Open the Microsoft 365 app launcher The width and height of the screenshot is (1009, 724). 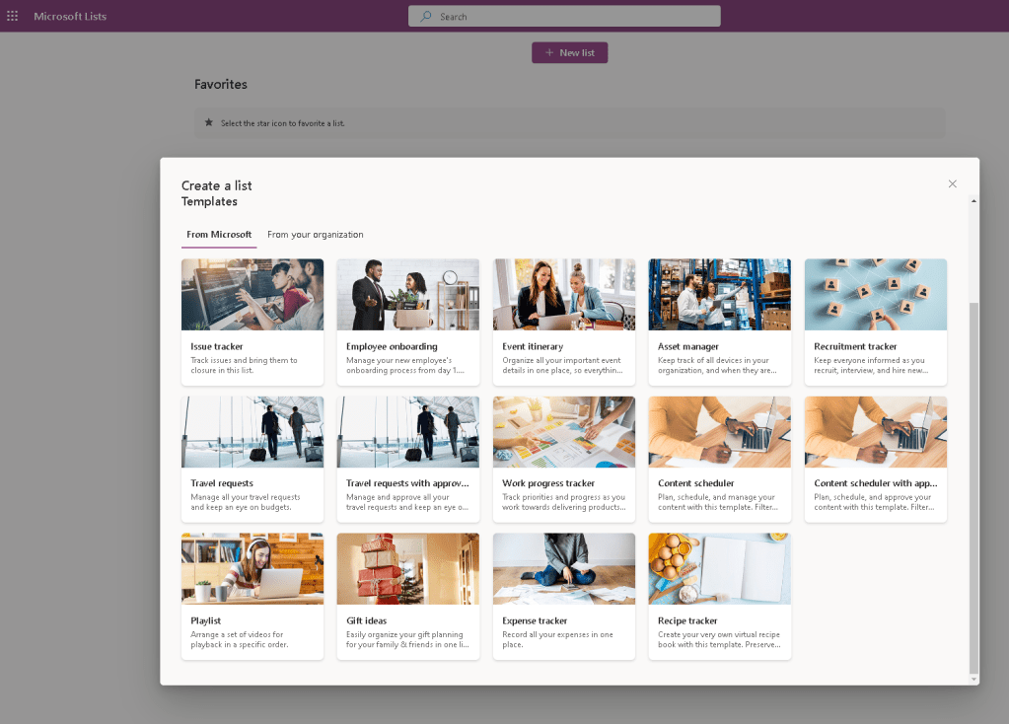13,16
